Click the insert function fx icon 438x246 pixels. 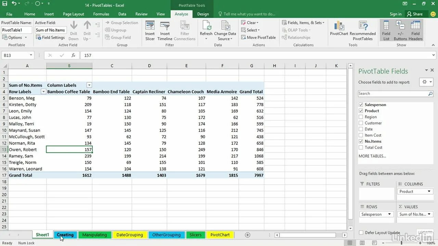73,55
